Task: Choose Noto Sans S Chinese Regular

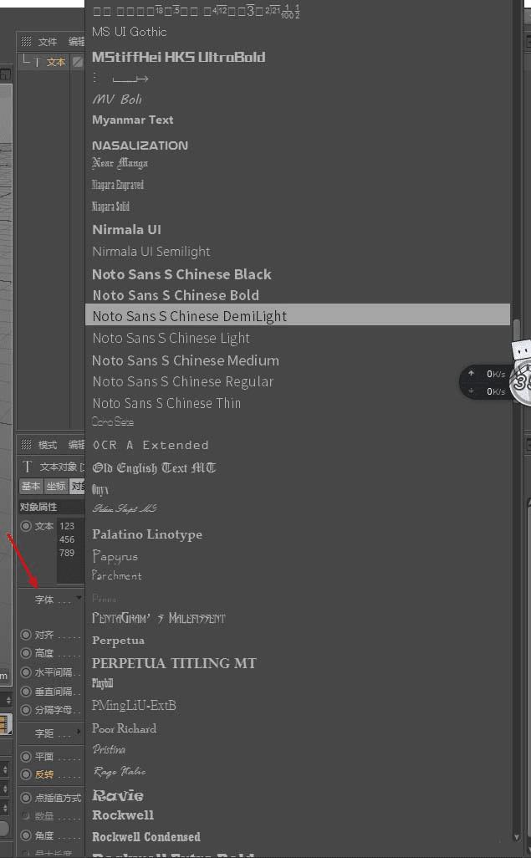Action: click(183, 382)
